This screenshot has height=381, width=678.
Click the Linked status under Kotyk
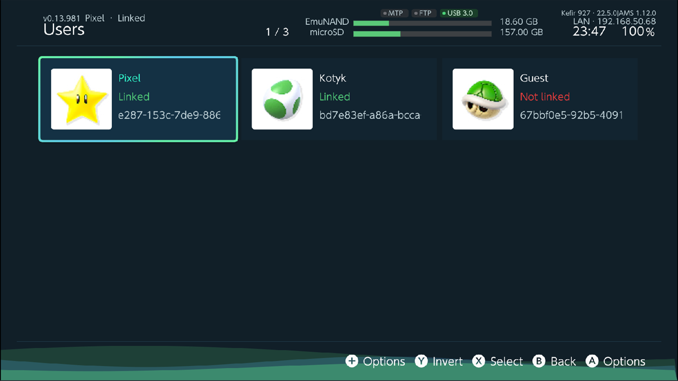tap(335, 97)
